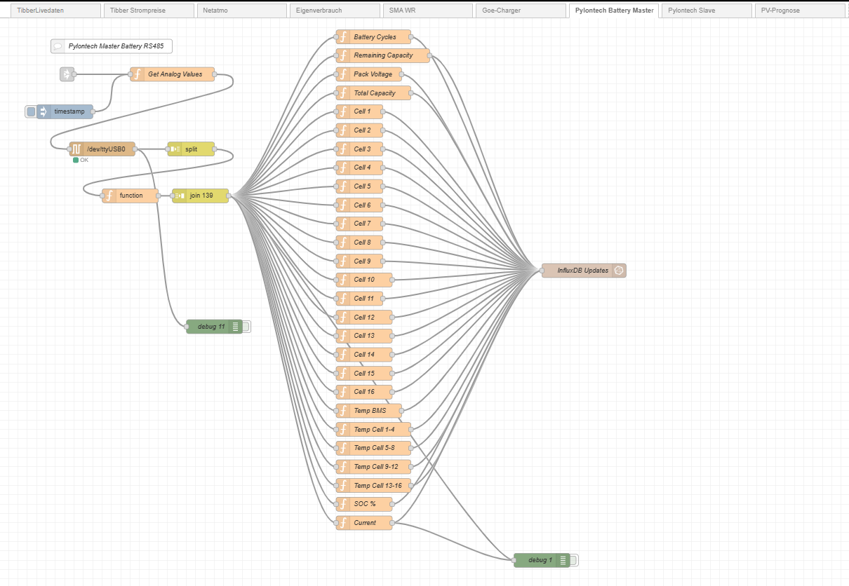Open the Tibber Strompreise tab
849x586 pixels.
pyautogui.click(x=149, y=11)
